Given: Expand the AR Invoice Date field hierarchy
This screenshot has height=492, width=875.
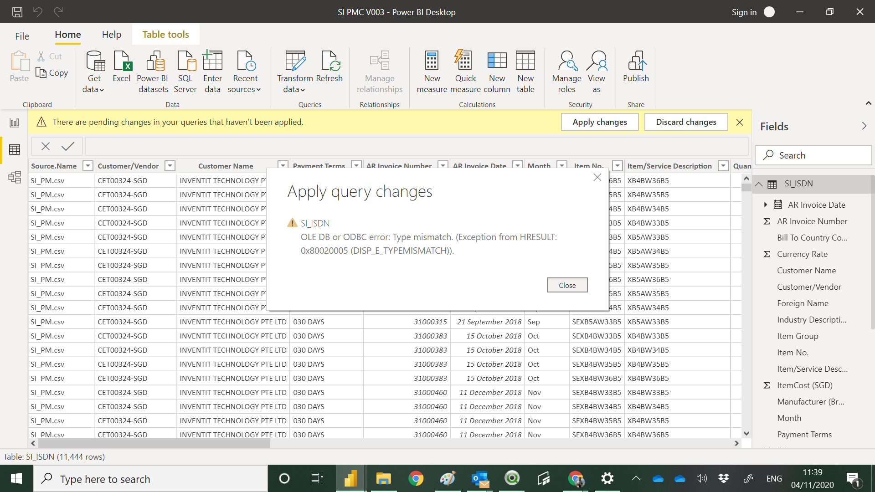Looking at the screenshot, I should pos(766,205).
